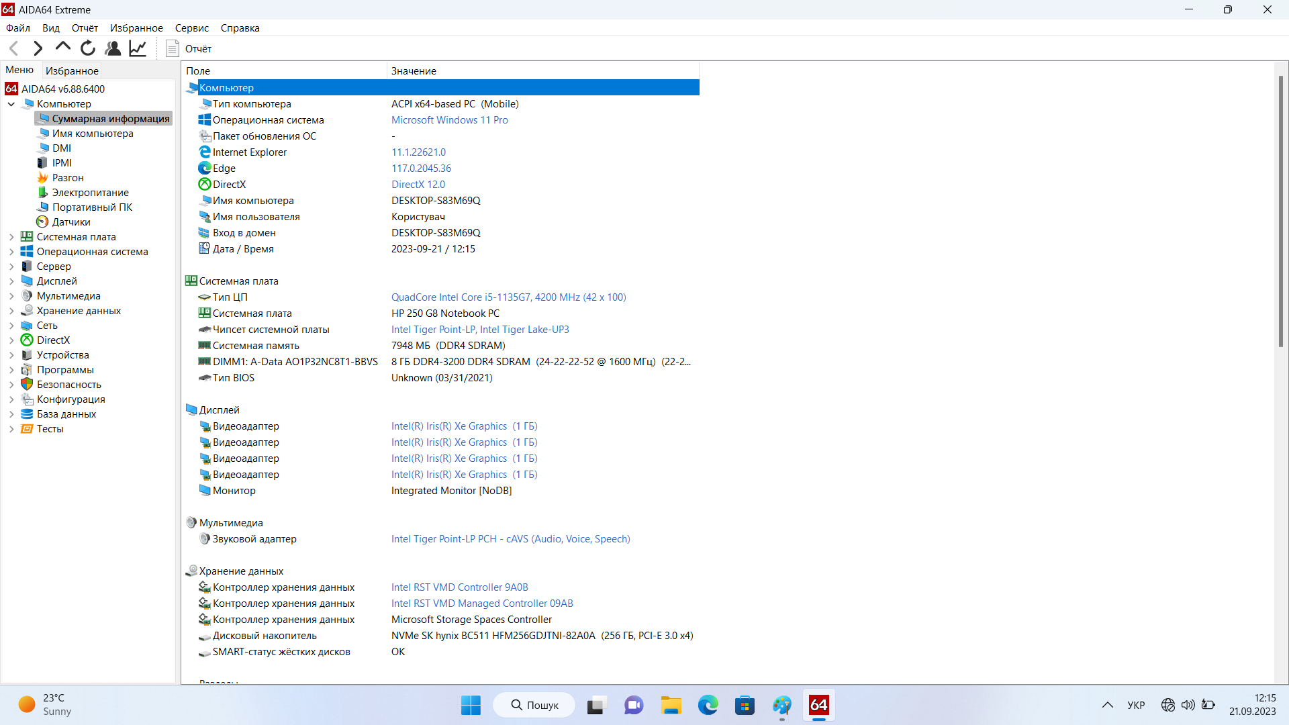Expand the DirectX tree node
The image size is (1289, 725).
point(11,340)
